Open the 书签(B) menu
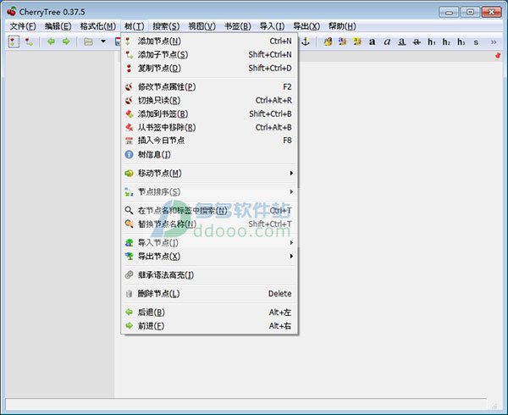Viewport: 508px width, 415px height. (x=238, y=26)
